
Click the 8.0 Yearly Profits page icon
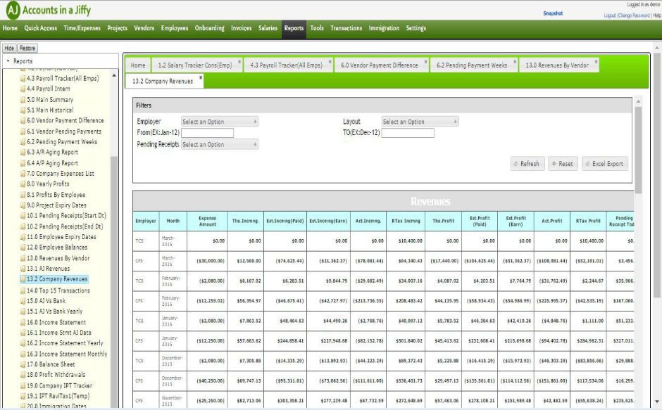(23, 184)
